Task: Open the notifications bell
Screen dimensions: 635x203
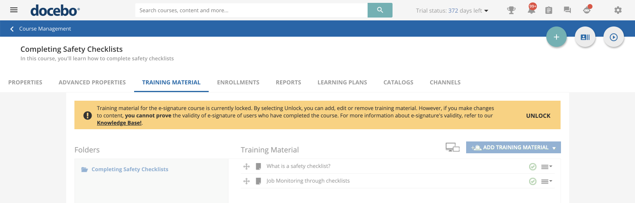Action: click(531, 11)
